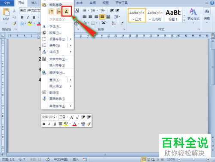
Task: Click the Shrink Font icon in the mini toolbar
Action: point(77,118)
